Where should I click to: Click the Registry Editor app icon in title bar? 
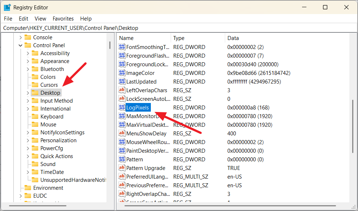tap(7, 7)
